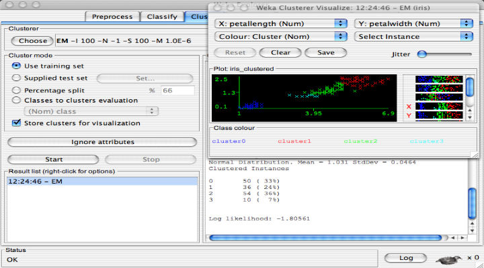This screenshot has height=268, width=484.
Task: Save the visualized plot data
Action: (325, 53)
